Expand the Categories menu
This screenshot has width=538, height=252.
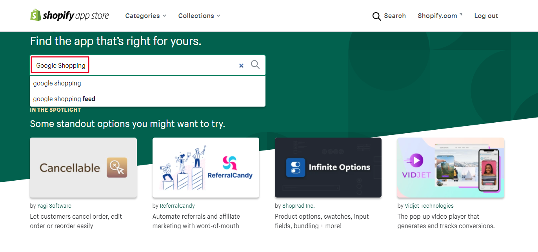[145, 16]
